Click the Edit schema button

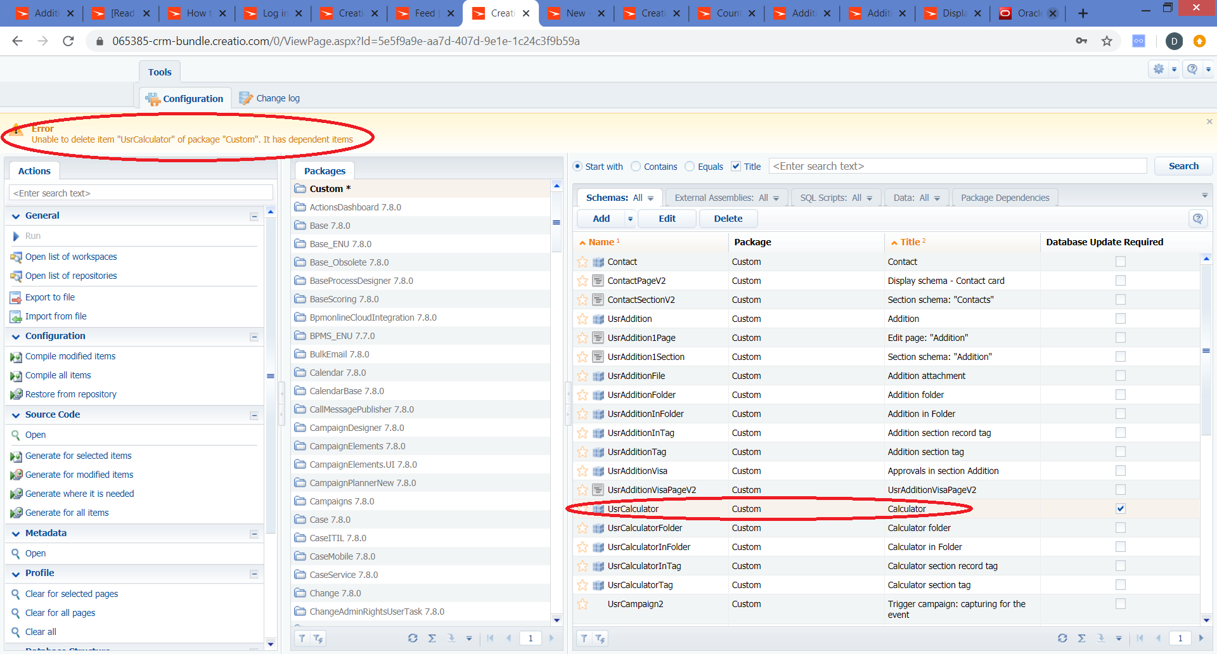(x=667, y=219)
